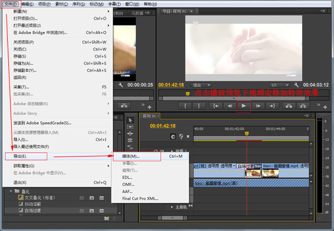Image resolution: width=334 pixels, height=231 pixels.
Task: Expand the 新建(N) submenu
Action: (x=58, y=12)
